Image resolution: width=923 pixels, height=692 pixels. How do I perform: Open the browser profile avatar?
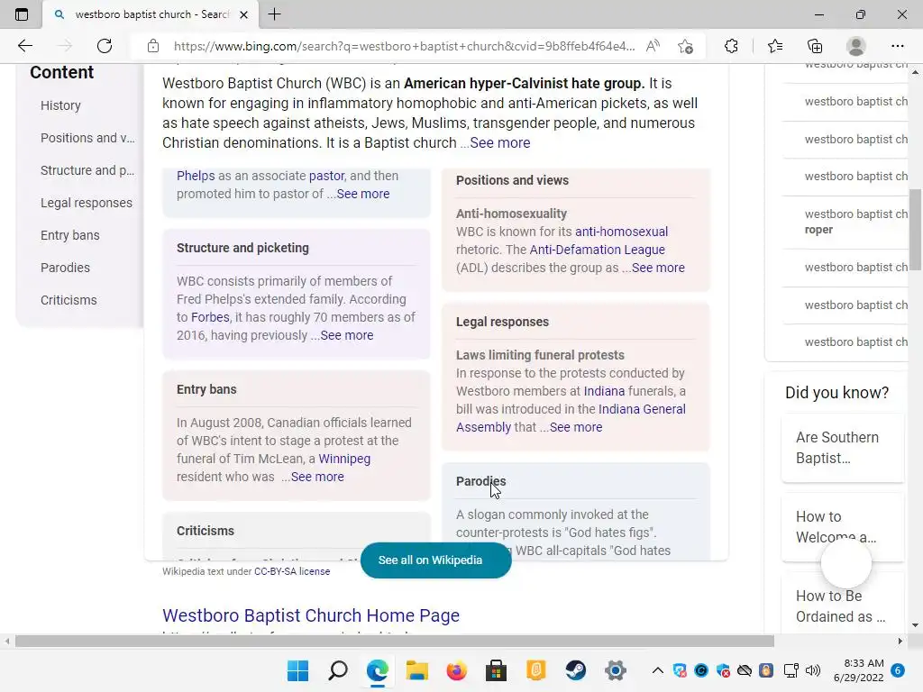[x=856, y=46]
